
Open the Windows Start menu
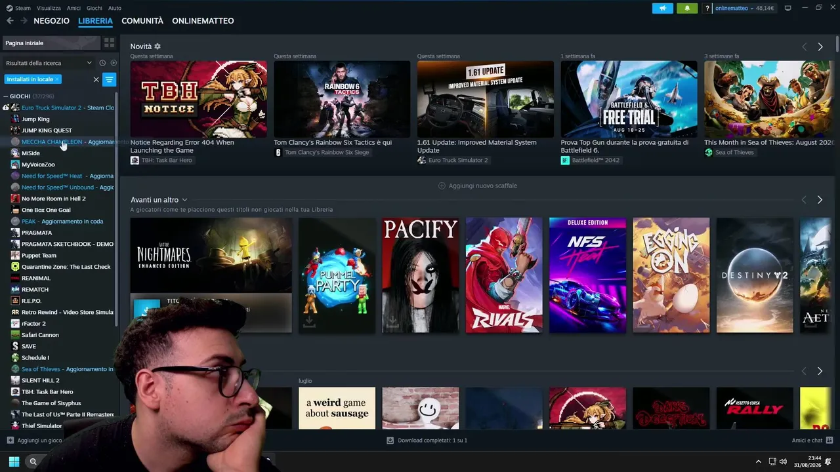14,462
